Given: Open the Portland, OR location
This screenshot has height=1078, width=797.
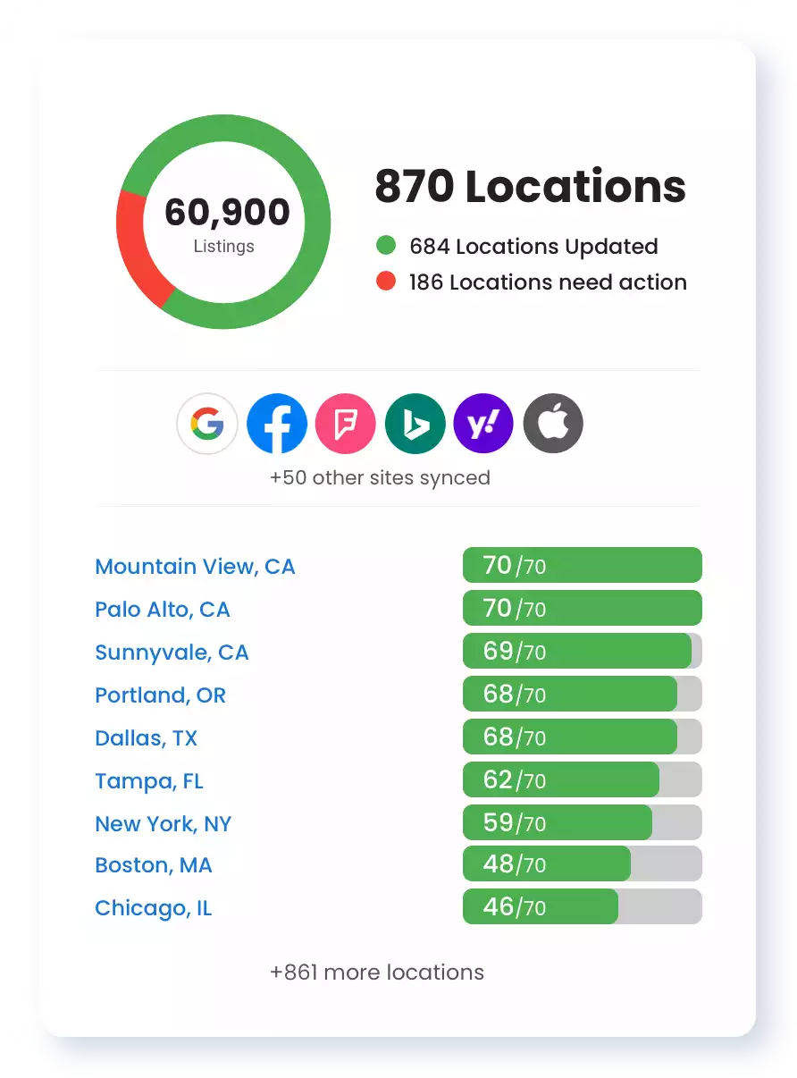Looking at the screenshot, I should tap(161, 695).
